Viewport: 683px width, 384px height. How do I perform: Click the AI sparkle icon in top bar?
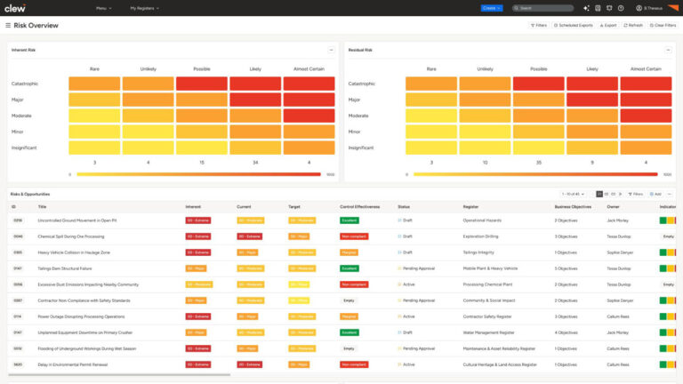point(586,8)
